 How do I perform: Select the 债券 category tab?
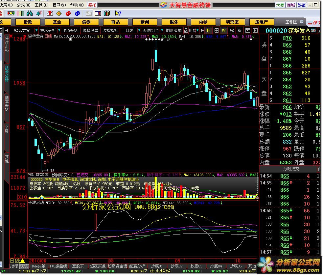[x=86, y=22]
